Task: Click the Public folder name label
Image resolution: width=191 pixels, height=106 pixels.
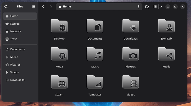Action: 166,67
